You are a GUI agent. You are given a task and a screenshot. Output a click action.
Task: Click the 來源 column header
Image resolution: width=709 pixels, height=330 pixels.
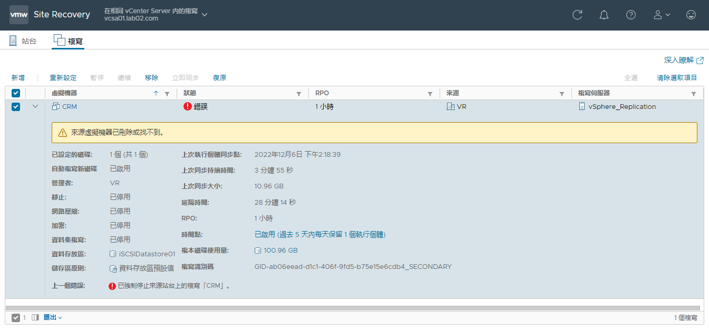[453, 93]
